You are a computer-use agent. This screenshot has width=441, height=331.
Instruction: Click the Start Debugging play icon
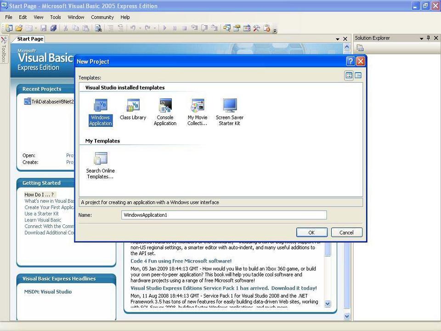pos(164,28)
